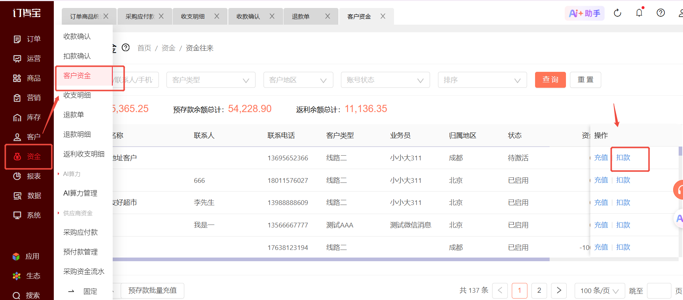Screen dimensions: 683x300
Task: Expand the 排序 dropdown
Action: (x=482, y=80)
